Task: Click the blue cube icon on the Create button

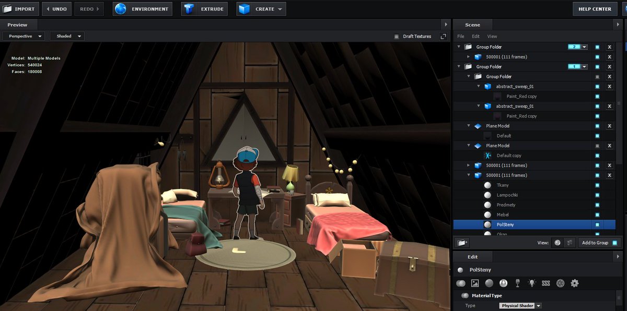Action: point(243,9)
